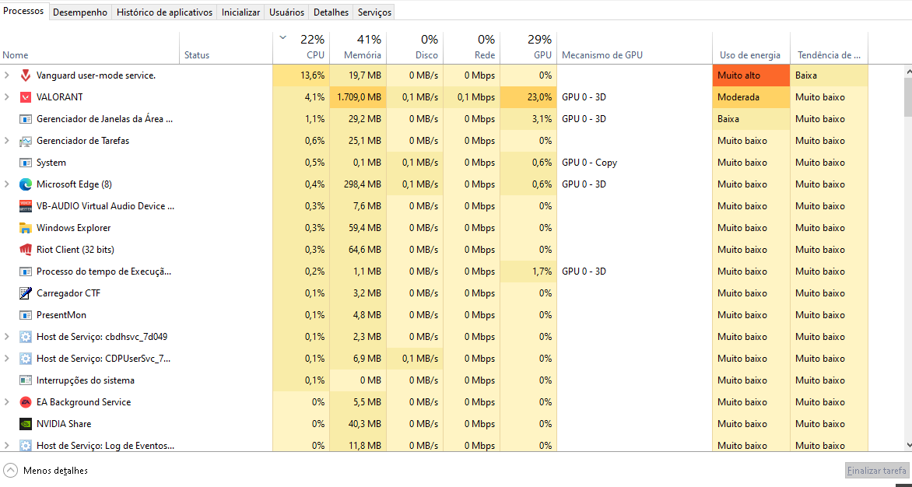Viewport: 912px width, 487px height.
Task: Click the Baixa energy cell for Gerenciador de Janelas
Action: coord(752,119)
